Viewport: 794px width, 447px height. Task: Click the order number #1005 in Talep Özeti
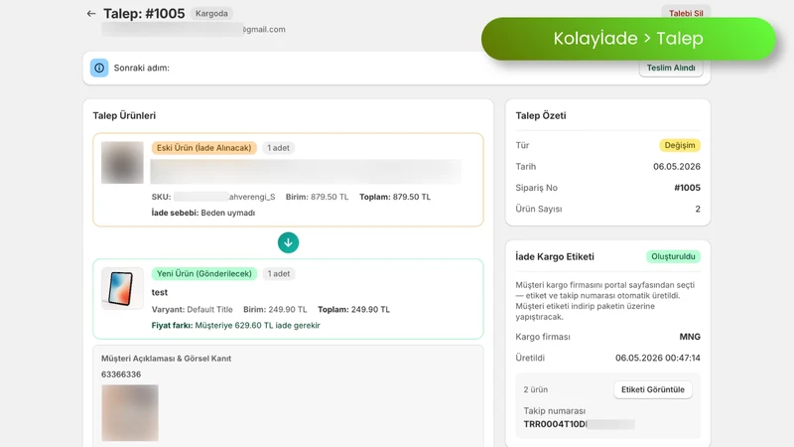pos(687,188)
